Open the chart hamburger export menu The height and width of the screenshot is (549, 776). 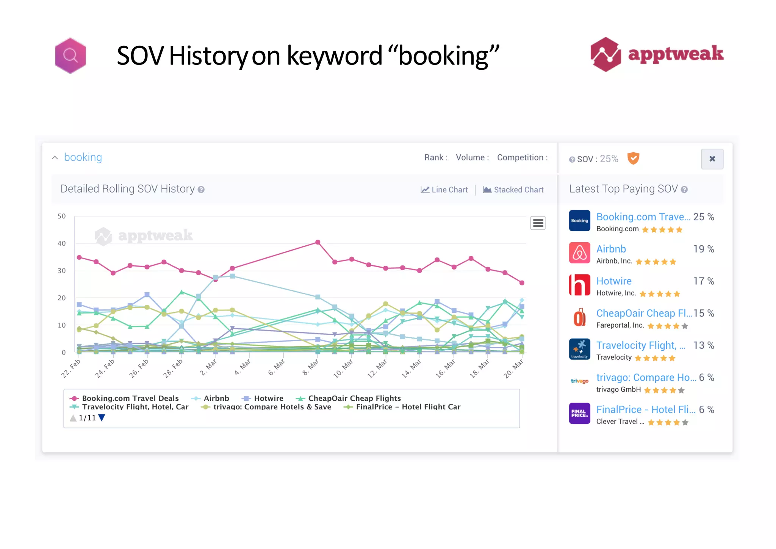tap(538, 223)
